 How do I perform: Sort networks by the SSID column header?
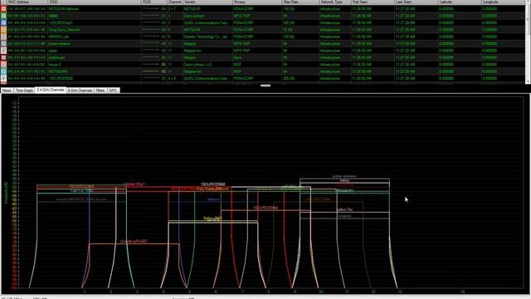click(x=94, y=2)
